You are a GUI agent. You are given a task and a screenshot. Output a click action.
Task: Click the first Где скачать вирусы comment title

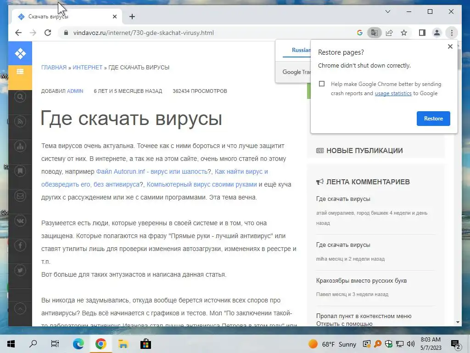pyautogui.click(x=343, y=199)
